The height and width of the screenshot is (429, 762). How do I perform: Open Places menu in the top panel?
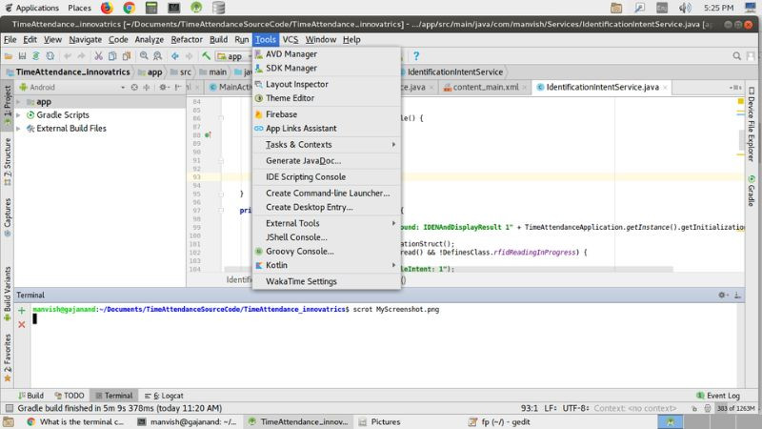point(79,8)
